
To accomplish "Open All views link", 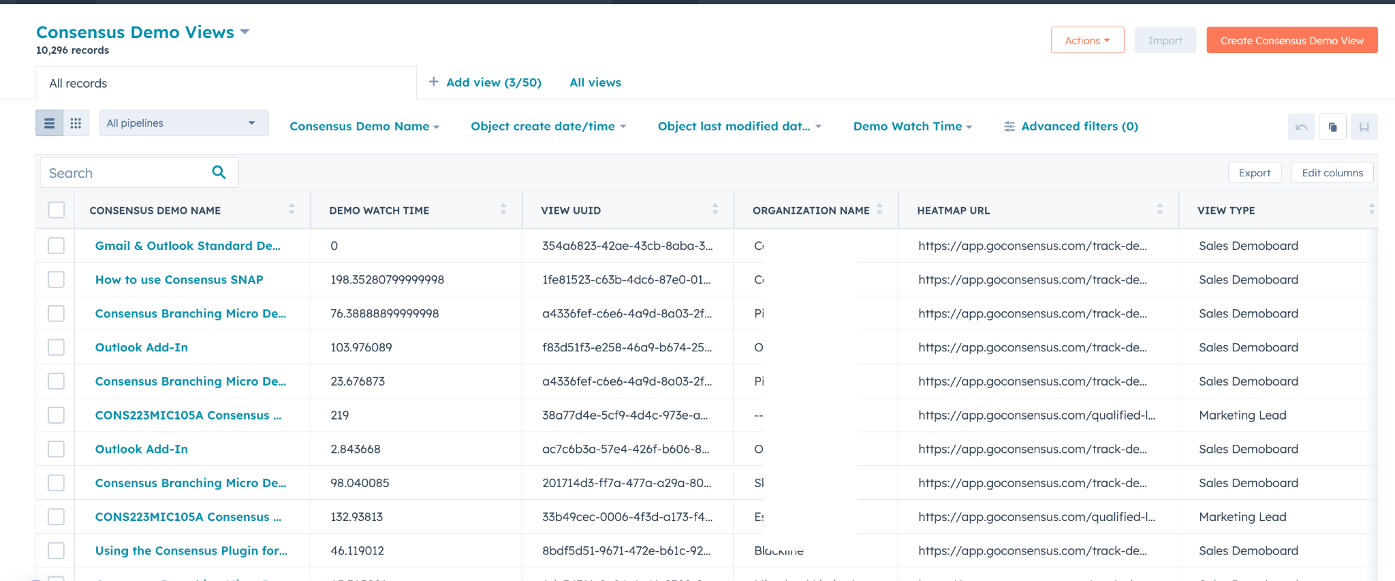I will coord(595,82).
